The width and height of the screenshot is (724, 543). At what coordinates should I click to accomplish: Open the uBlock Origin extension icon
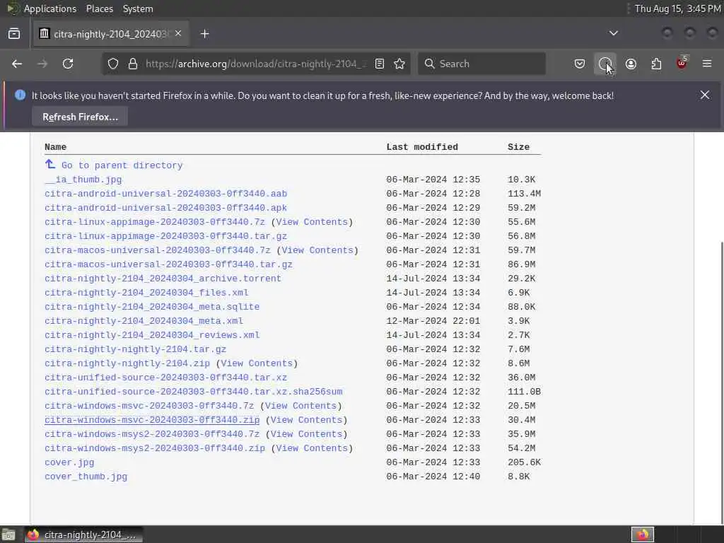(x=682, y=63)
